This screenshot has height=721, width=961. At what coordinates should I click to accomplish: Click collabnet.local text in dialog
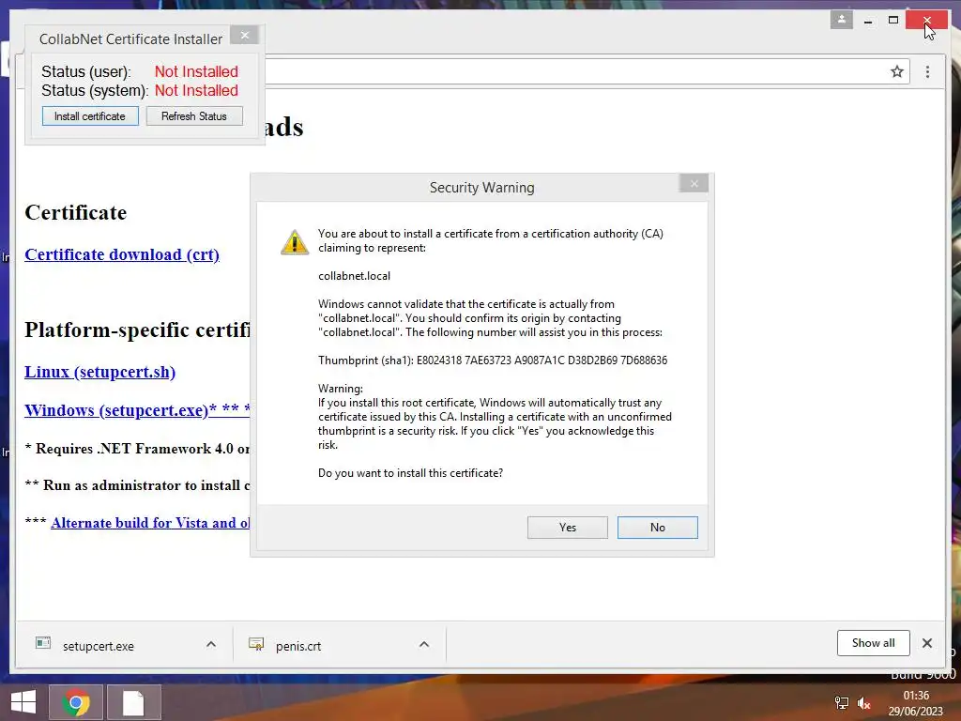354,276
